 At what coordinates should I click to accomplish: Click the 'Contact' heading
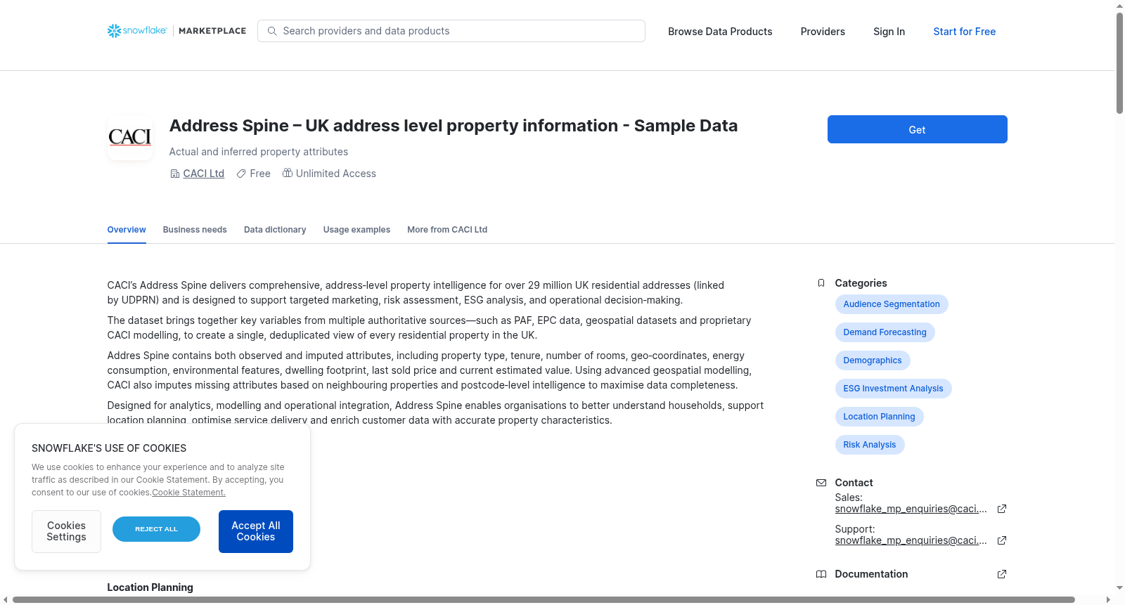[854, 483]
